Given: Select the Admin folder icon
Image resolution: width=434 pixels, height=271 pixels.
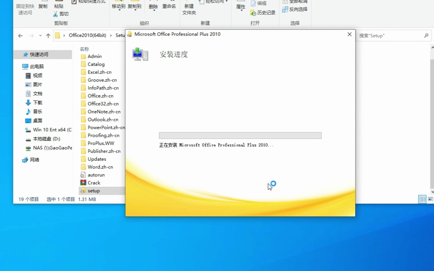Looking at the screenshot, I should (x=83, y=56).
